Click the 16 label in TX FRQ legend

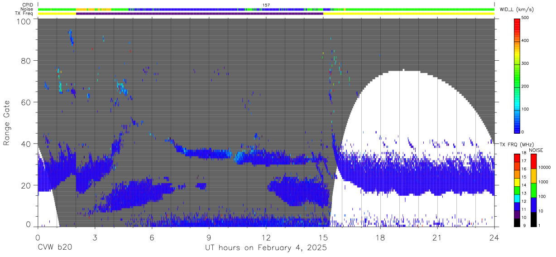[523, 169]
